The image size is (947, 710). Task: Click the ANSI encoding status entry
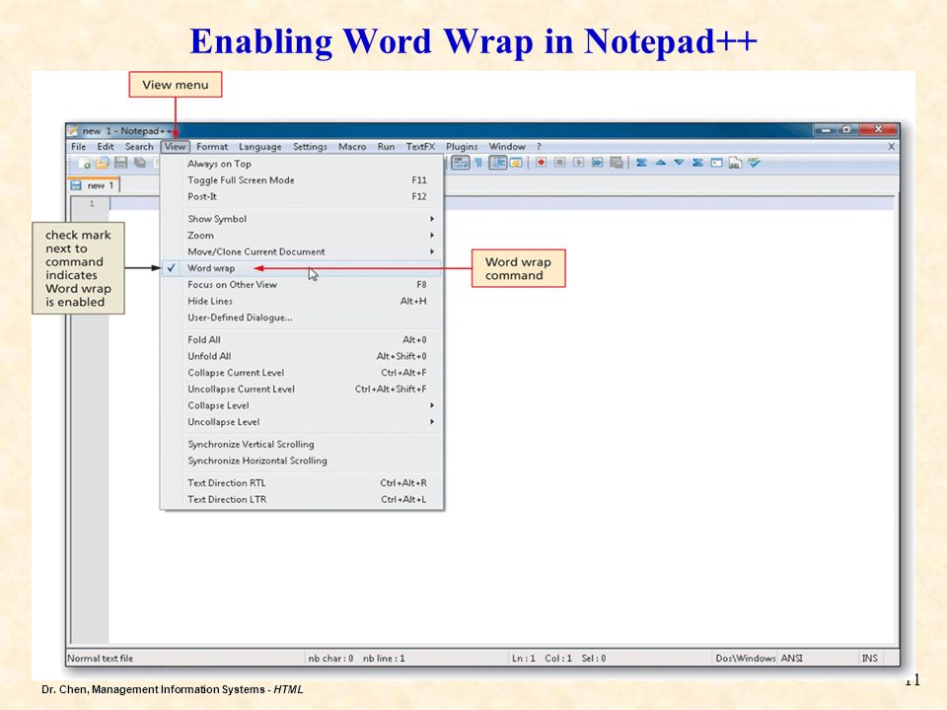792,658
